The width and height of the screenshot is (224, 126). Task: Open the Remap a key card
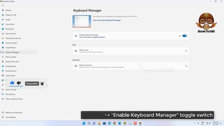tap(131, 51)
